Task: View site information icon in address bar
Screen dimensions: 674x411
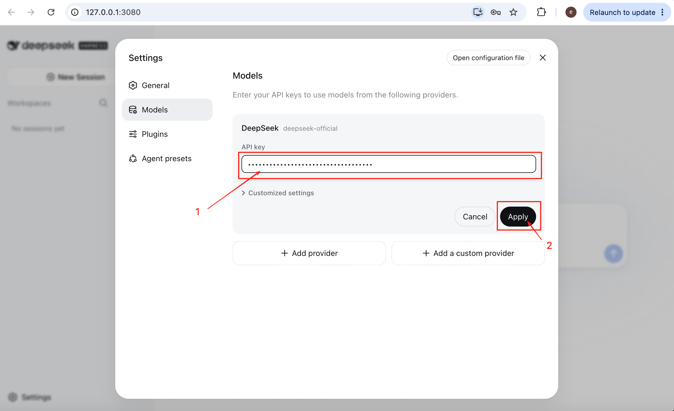Action: [x=75, y=12]
